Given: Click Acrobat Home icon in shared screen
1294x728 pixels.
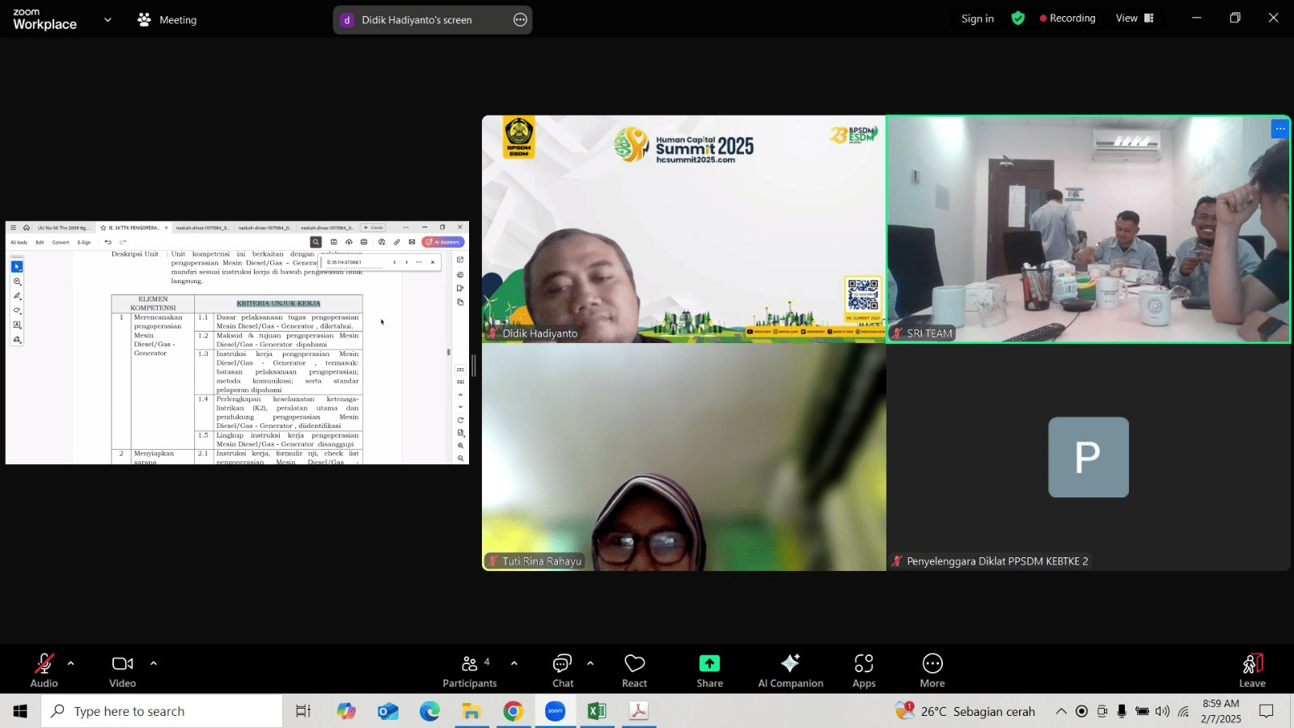Looking at the screenshot, I should click(27, 227).
